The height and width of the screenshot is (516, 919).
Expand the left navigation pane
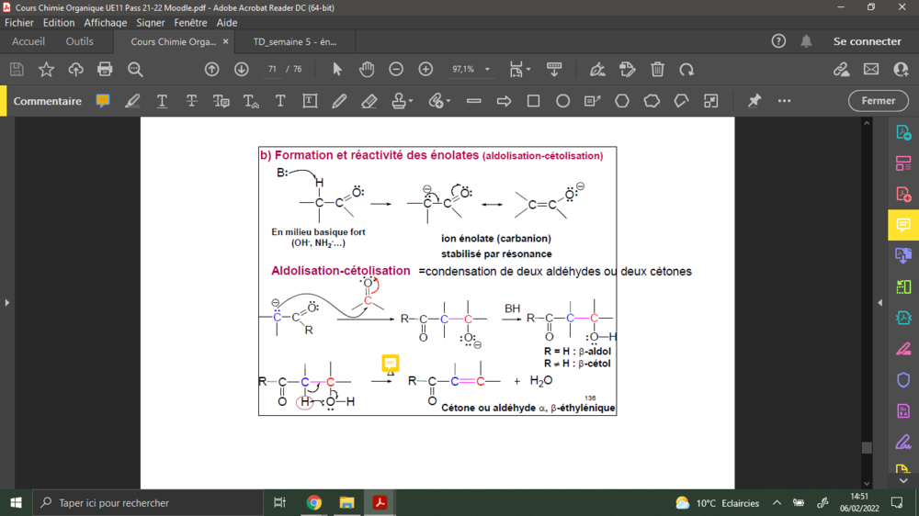pyautogui.click(x=7, y=302)
